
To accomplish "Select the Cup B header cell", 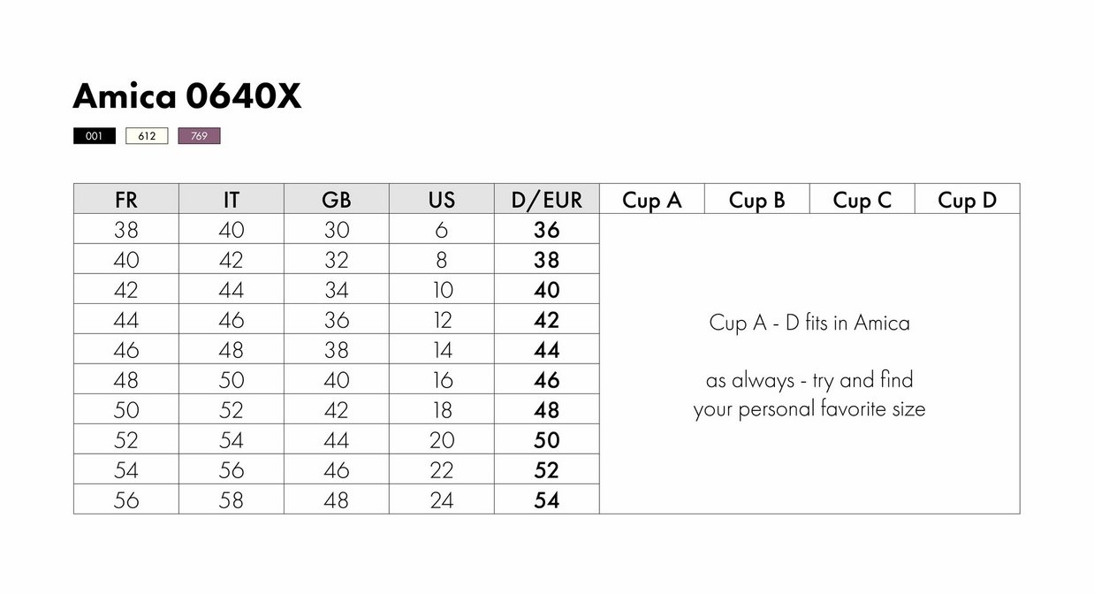I will pyautogui.click(x=757, y=200).
